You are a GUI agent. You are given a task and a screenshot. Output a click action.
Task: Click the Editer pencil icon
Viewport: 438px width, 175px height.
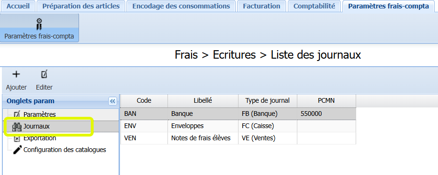coord(44,75)
